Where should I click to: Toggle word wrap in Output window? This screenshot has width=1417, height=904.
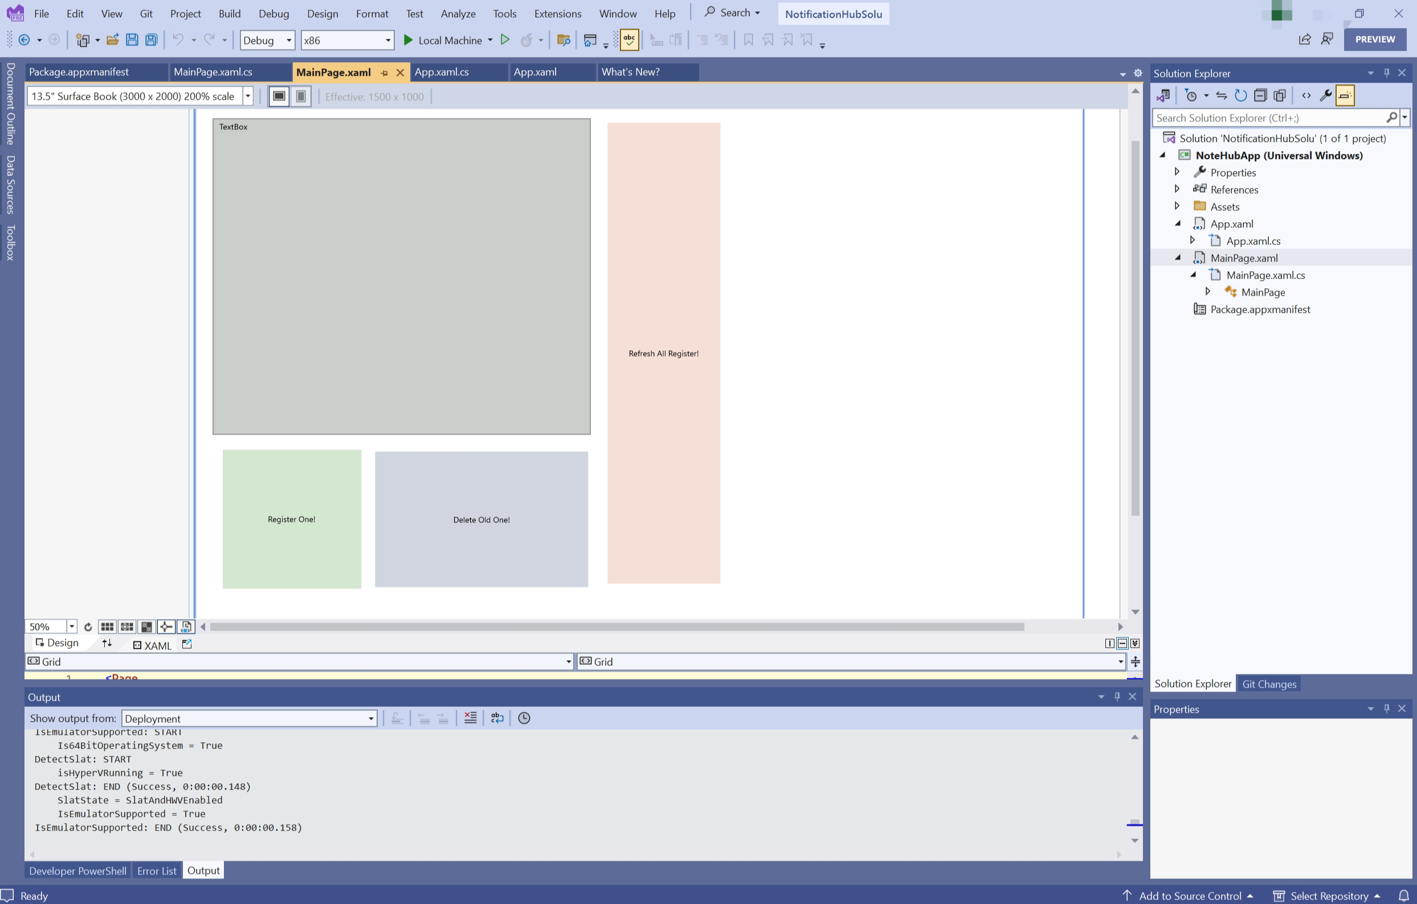[x=497, y=718]
